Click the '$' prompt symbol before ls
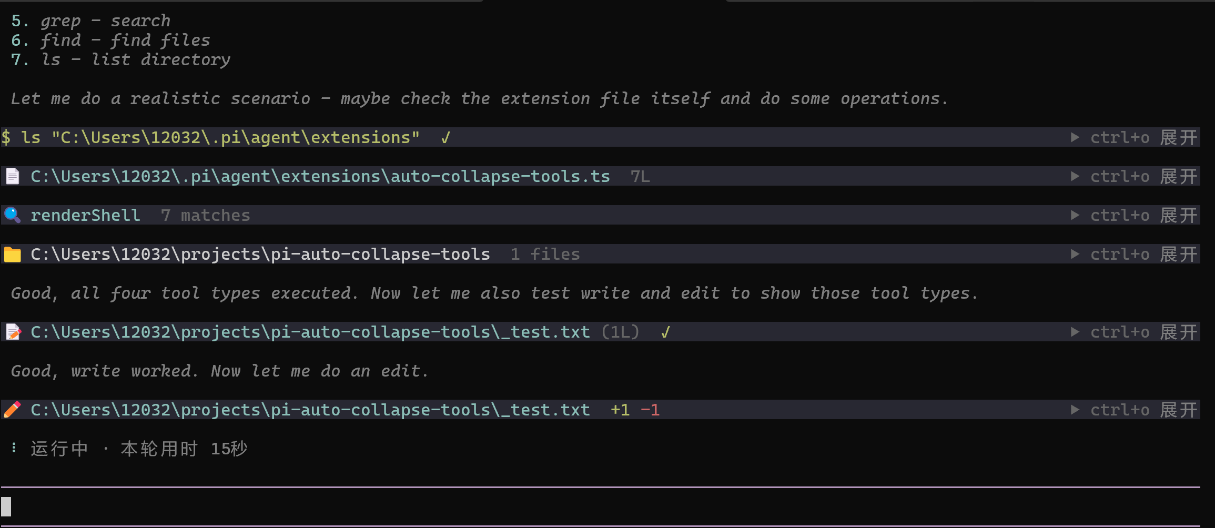The width and height of the screenshot is (1215, 528). [6, 138]
